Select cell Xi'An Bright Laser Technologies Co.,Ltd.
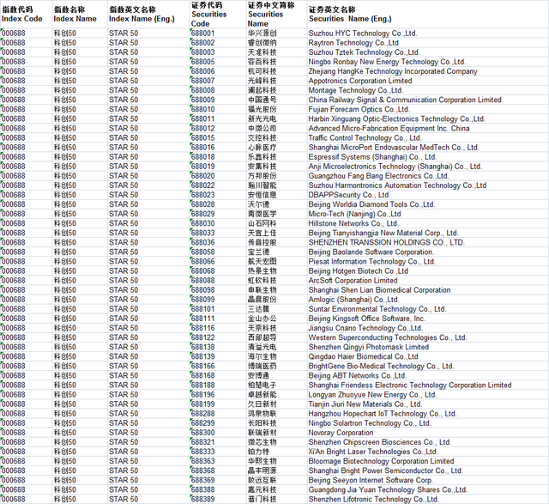549x504 pixels. tap(427, 452)
